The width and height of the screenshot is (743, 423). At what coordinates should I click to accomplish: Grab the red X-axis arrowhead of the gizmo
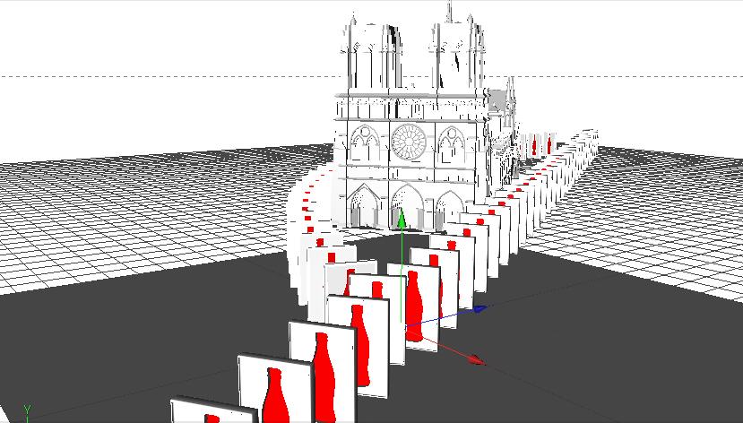tap(476, 359)
